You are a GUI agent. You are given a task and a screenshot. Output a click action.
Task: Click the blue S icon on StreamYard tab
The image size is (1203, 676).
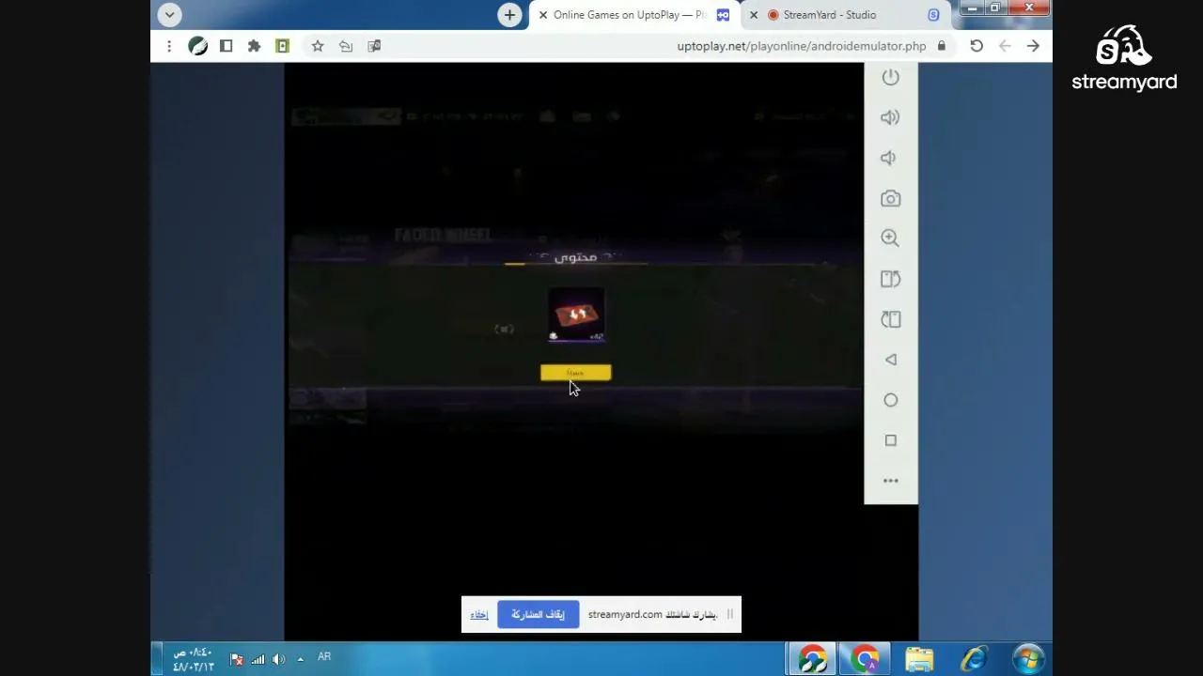pos(933,15)
